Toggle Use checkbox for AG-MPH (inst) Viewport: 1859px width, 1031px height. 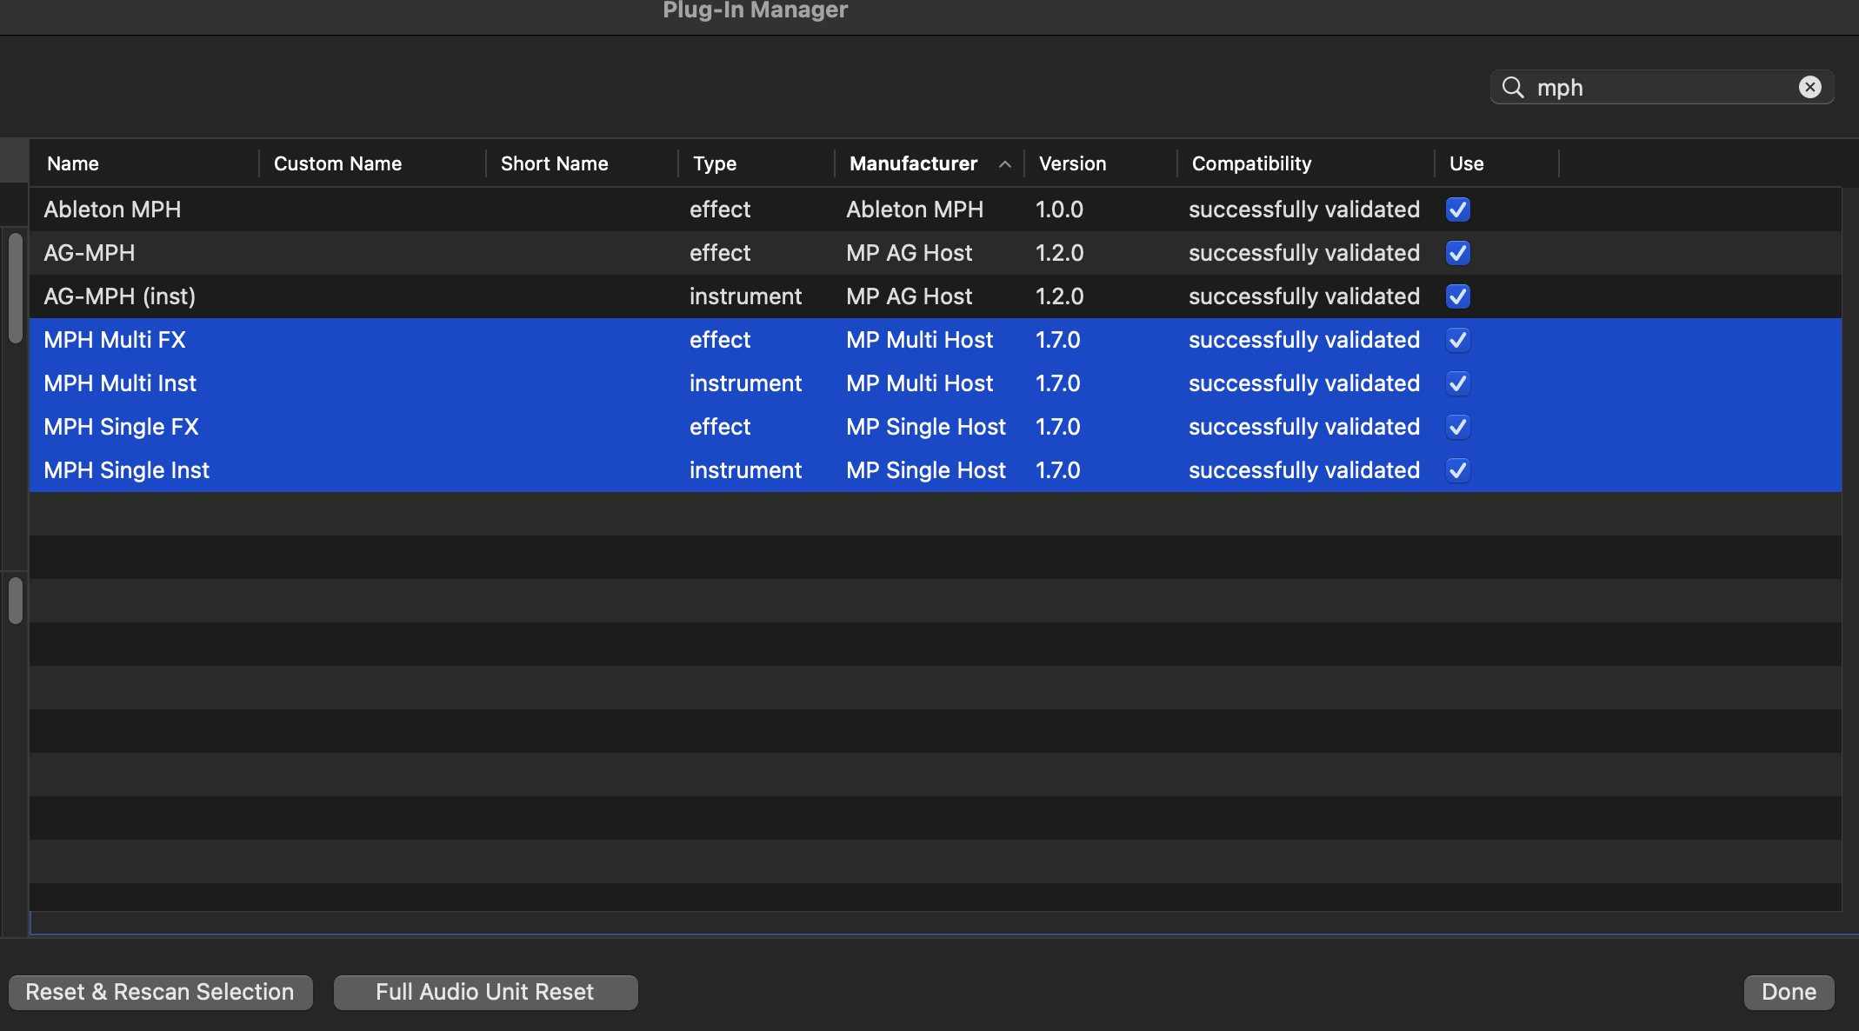tap(1457, 296)
